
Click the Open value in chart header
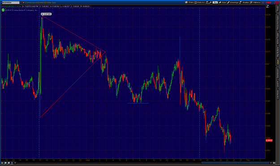pyautogui.click(x=44, y=6)
